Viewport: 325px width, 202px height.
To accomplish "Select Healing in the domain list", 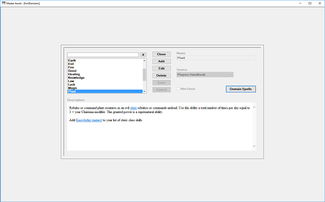I will 105,74.
